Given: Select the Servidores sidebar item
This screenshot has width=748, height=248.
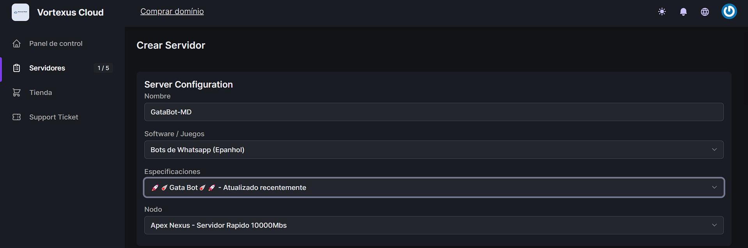Looking at the screenshot, I should 47,68.
